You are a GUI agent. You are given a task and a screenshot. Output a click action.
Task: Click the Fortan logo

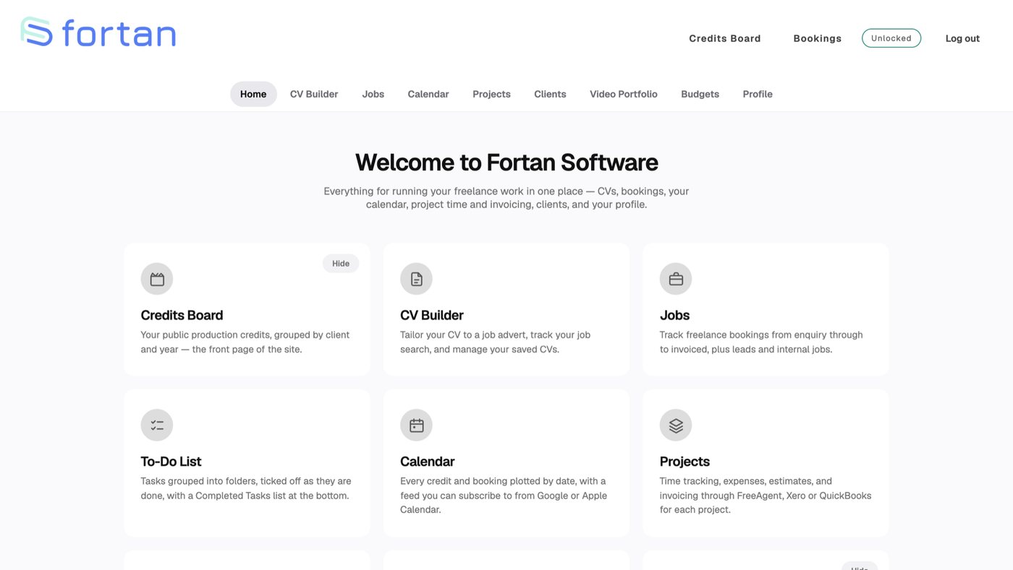[x=98, y=33]
